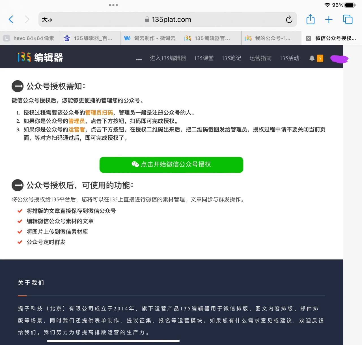Reload the 135plat.com page
This screenshot has width=362, height=345.
(x=289, y=19)
